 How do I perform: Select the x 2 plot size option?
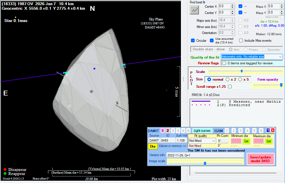click(228, 79)
